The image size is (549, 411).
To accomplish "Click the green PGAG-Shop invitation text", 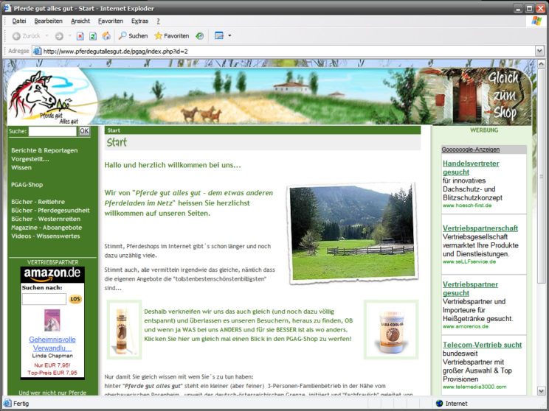I will pyautogui.click(x=248, y=325).
